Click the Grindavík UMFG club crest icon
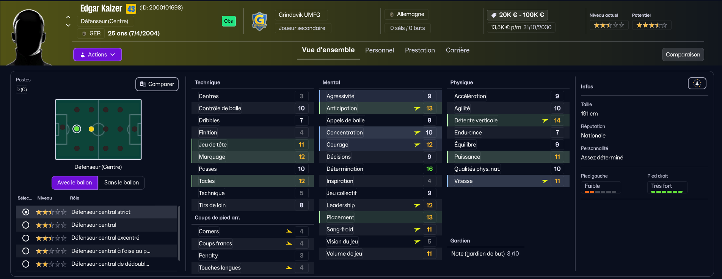Viewport: 722px width, 279px height. pos(259,21)
